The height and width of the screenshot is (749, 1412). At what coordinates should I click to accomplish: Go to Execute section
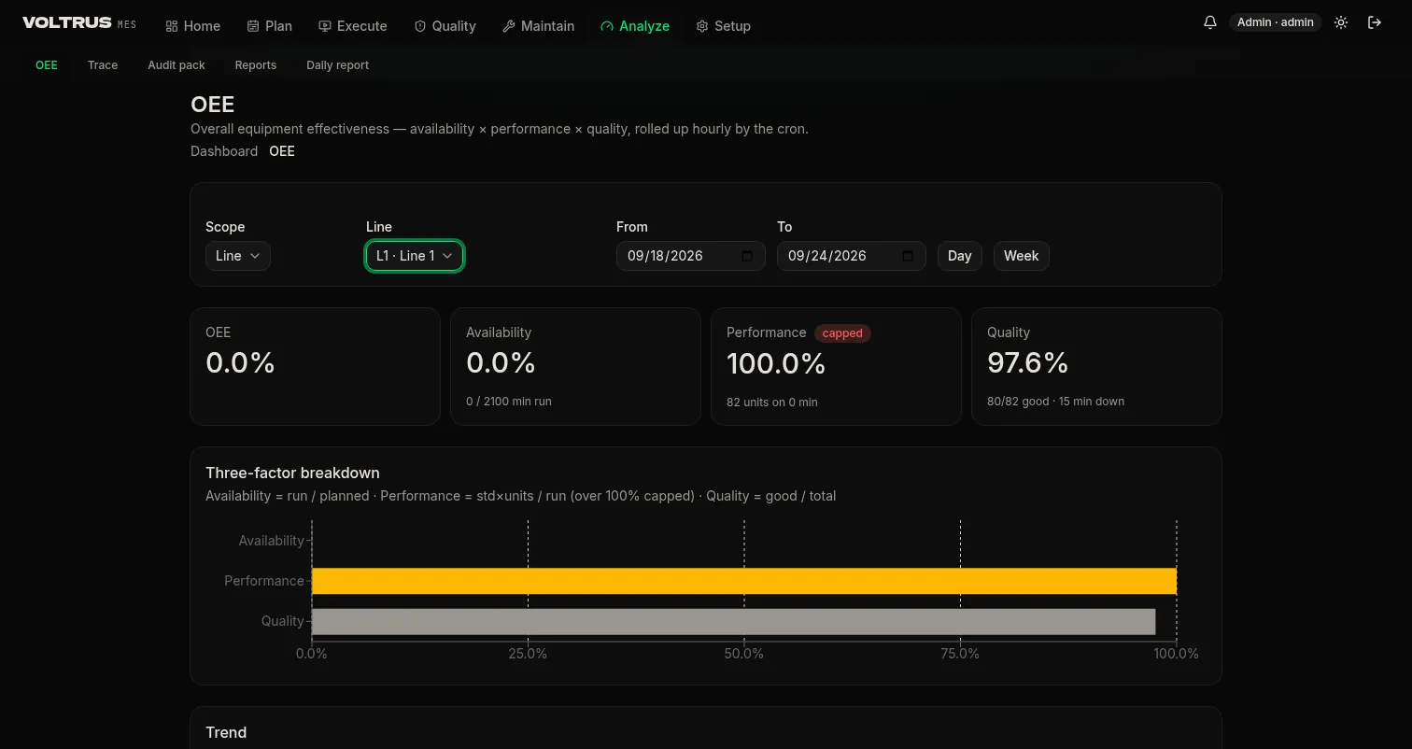point(353,26)
